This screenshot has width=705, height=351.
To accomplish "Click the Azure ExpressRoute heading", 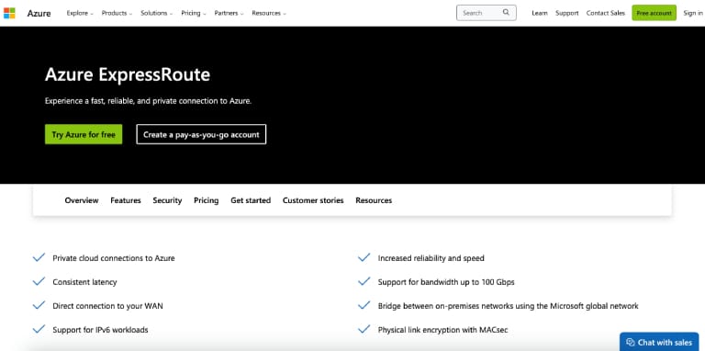I will pos(128,74).
